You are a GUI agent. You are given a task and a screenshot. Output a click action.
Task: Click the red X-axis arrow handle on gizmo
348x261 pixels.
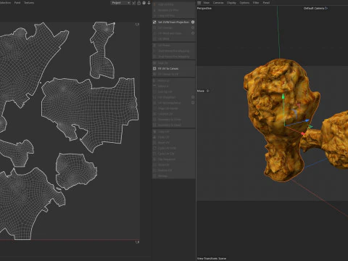click(x=303, y=133)
